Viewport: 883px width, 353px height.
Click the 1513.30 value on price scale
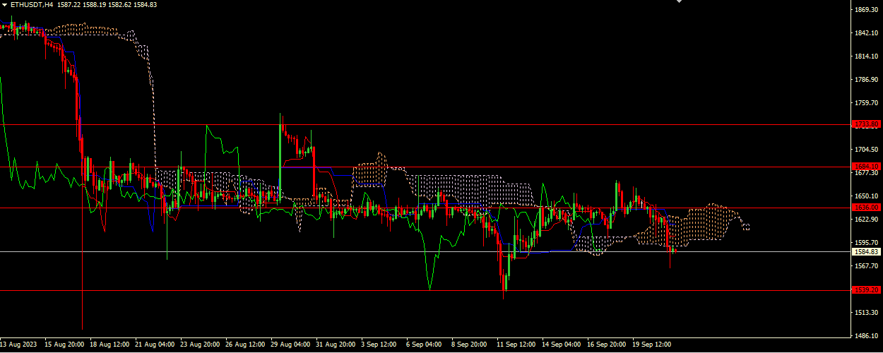click(x=866, y=312)
